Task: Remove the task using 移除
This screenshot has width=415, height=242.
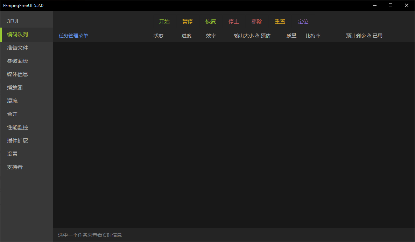Action: (256, 22)
